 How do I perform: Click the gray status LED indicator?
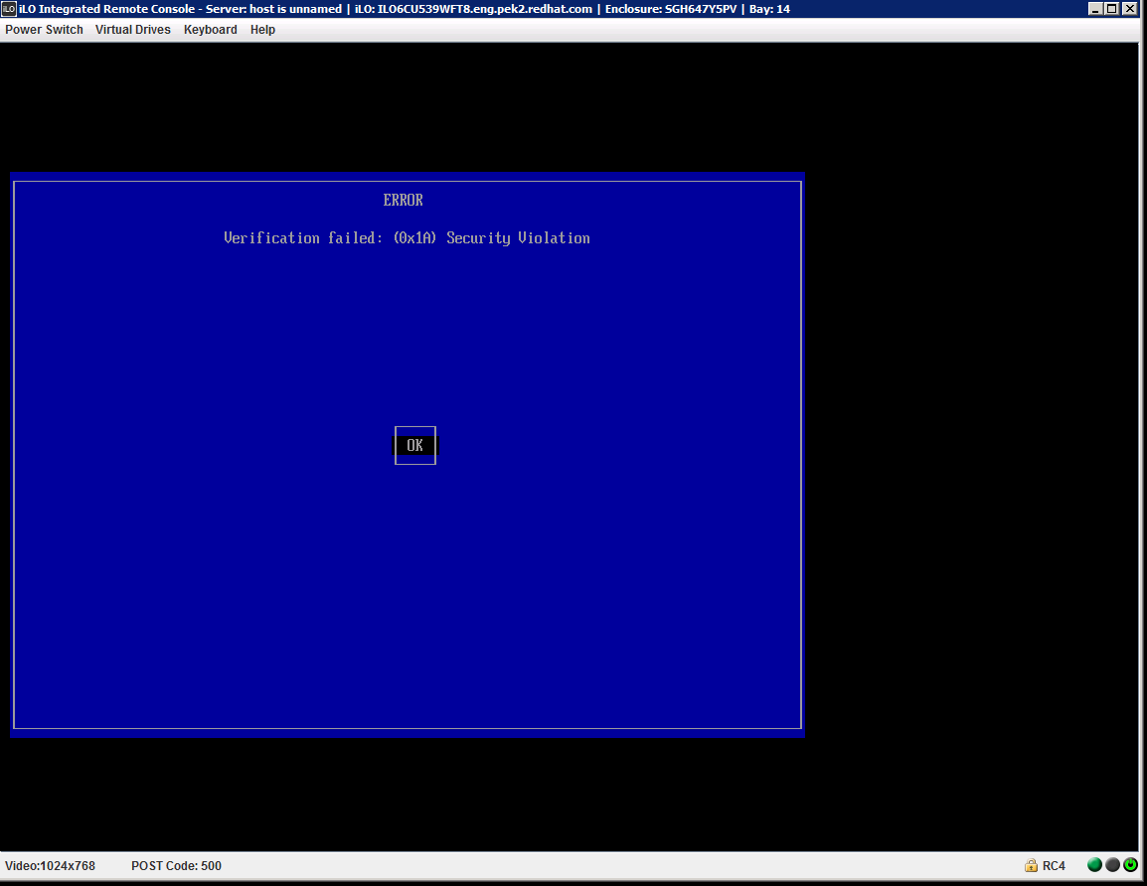[x=1112, y=865]
